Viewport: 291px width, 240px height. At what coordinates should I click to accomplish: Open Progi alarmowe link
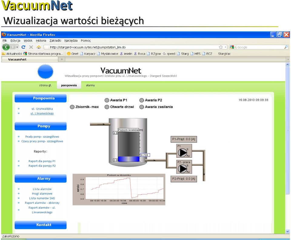[x=42, y=194]
